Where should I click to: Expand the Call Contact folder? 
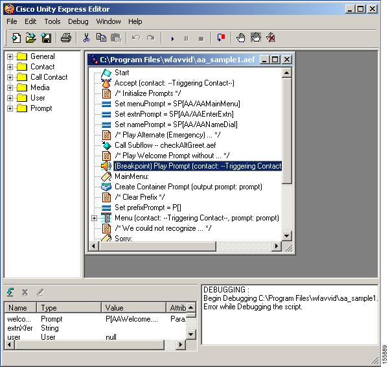click(10, 77)
